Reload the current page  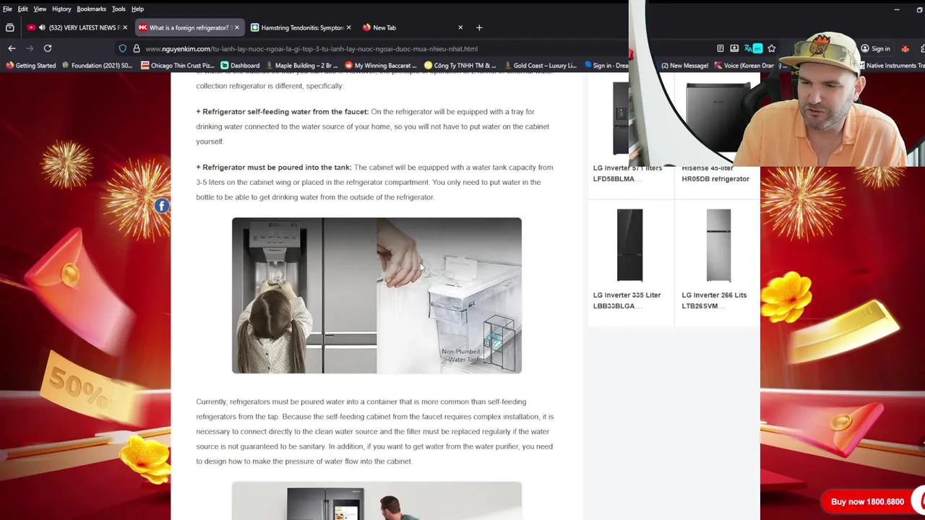pyautogui.click(x=48, y=48)
